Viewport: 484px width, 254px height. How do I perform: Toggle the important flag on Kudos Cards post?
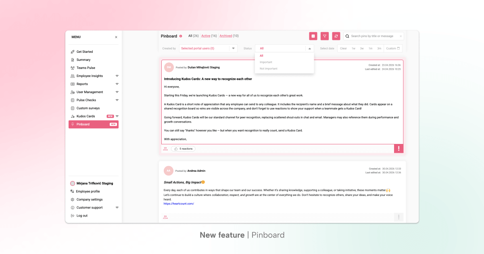[398, 149]
